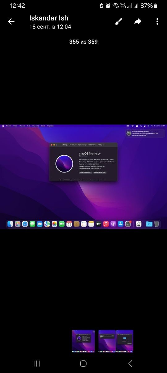Open the Доступны обновления notification

pyautogui.click(x=145, y=133)
